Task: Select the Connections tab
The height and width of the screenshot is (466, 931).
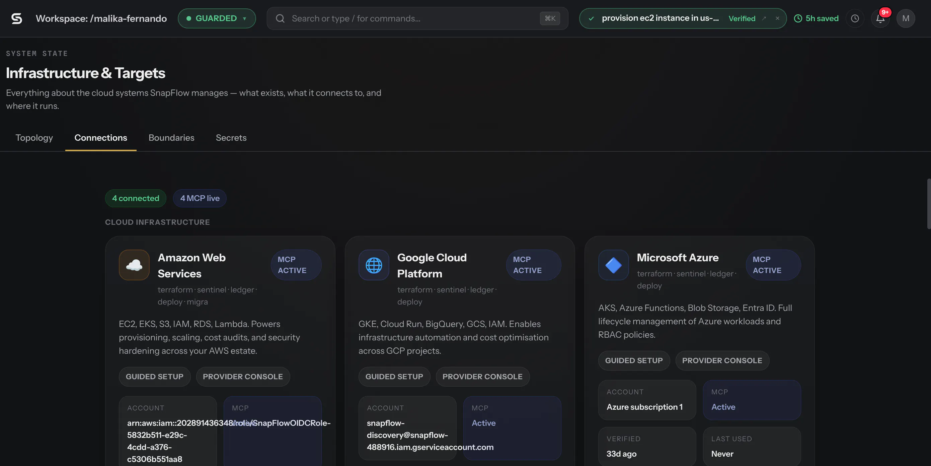Action: tap(101, 138)
